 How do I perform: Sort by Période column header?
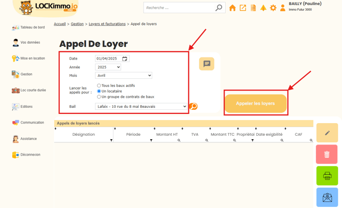click(x=133, y=134)
